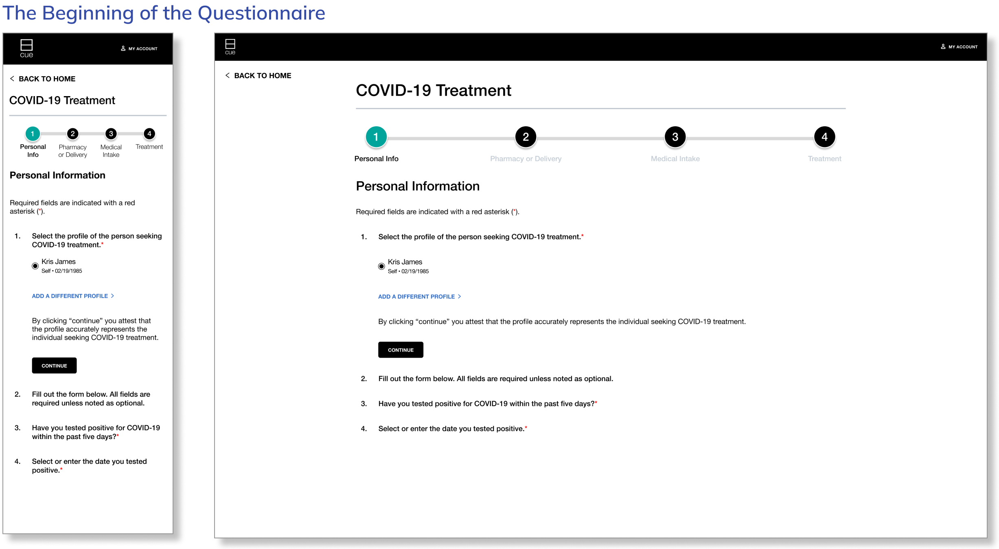The image size is (999, 549).
Task: Click teal step 1 circle in desktop stepper
Action: click(376, 137)
